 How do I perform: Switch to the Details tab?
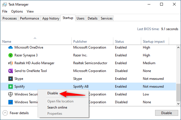tap(92, 18)
